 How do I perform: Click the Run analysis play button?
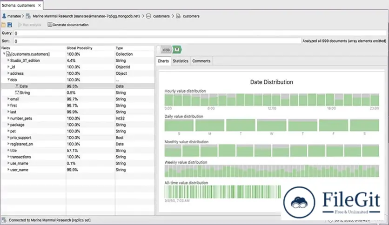click(x=29, y=25)
